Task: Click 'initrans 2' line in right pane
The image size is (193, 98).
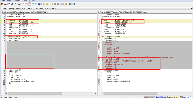Action: coord(110,68)
